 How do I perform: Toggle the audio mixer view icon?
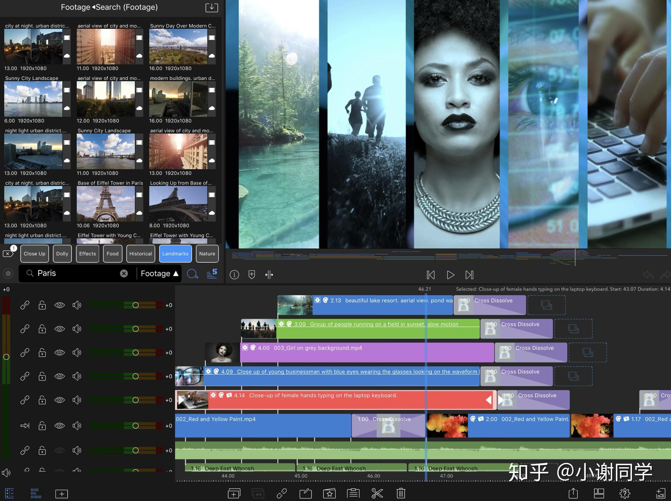pos(36,493)
